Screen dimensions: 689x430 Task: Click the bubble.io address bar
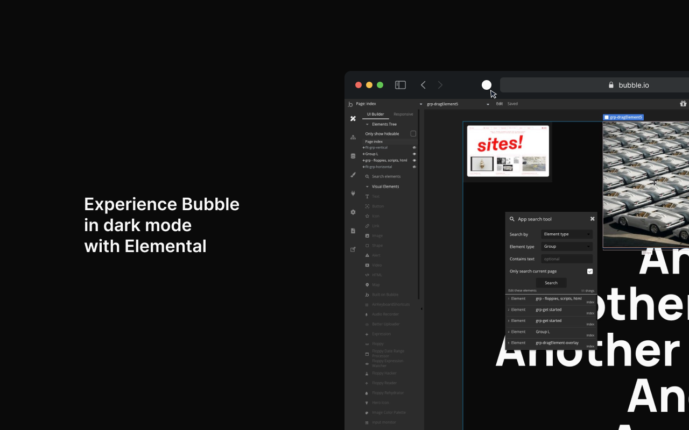point(594,85)
